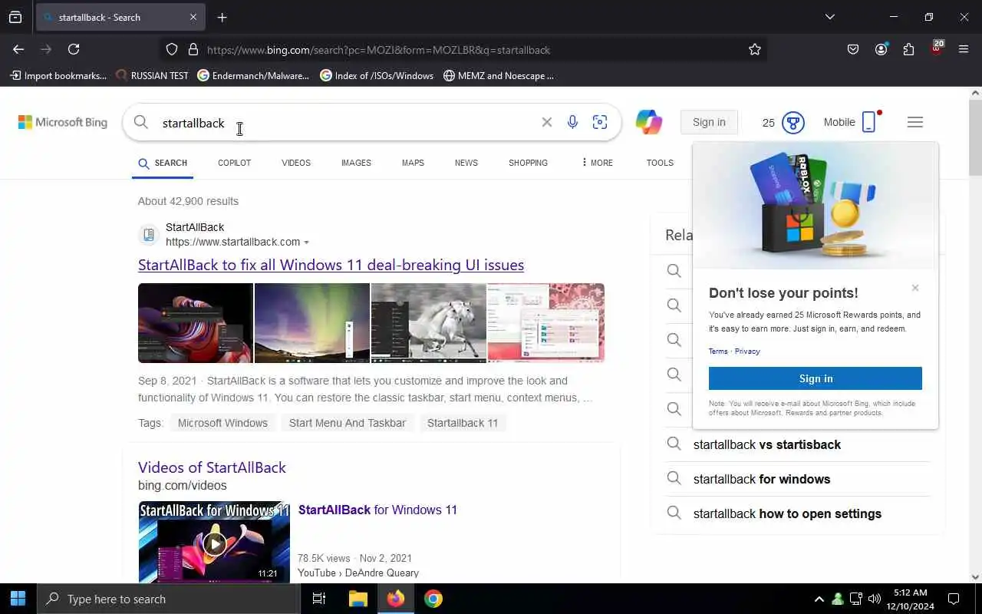Switch to the NEWS tab
Image resolution: width=982 pixels, height=614 pixels.
(466, 163)
